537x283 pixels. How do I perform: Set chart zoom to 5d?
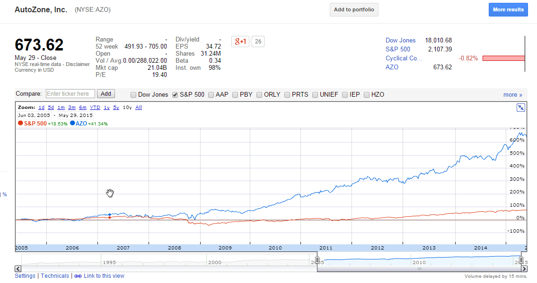coord(51,108)
